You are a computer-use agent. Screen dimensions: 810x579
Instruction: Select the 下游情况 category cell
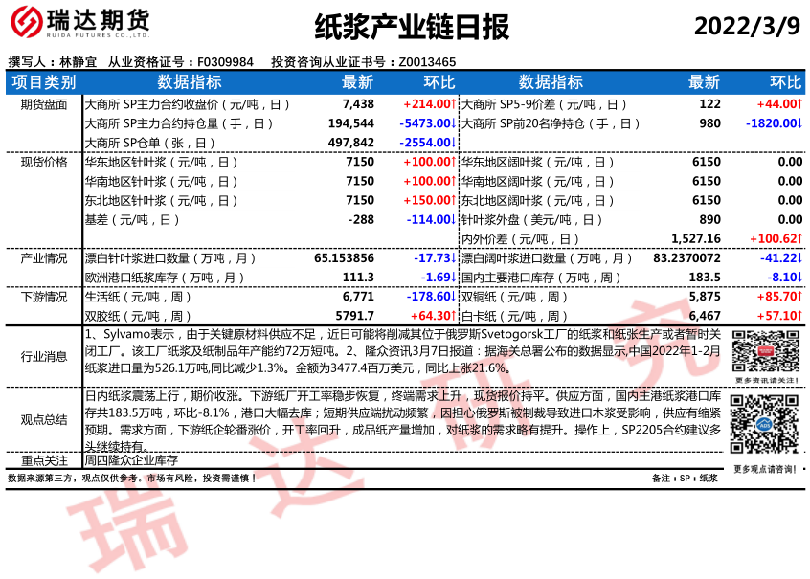point(44,297)
